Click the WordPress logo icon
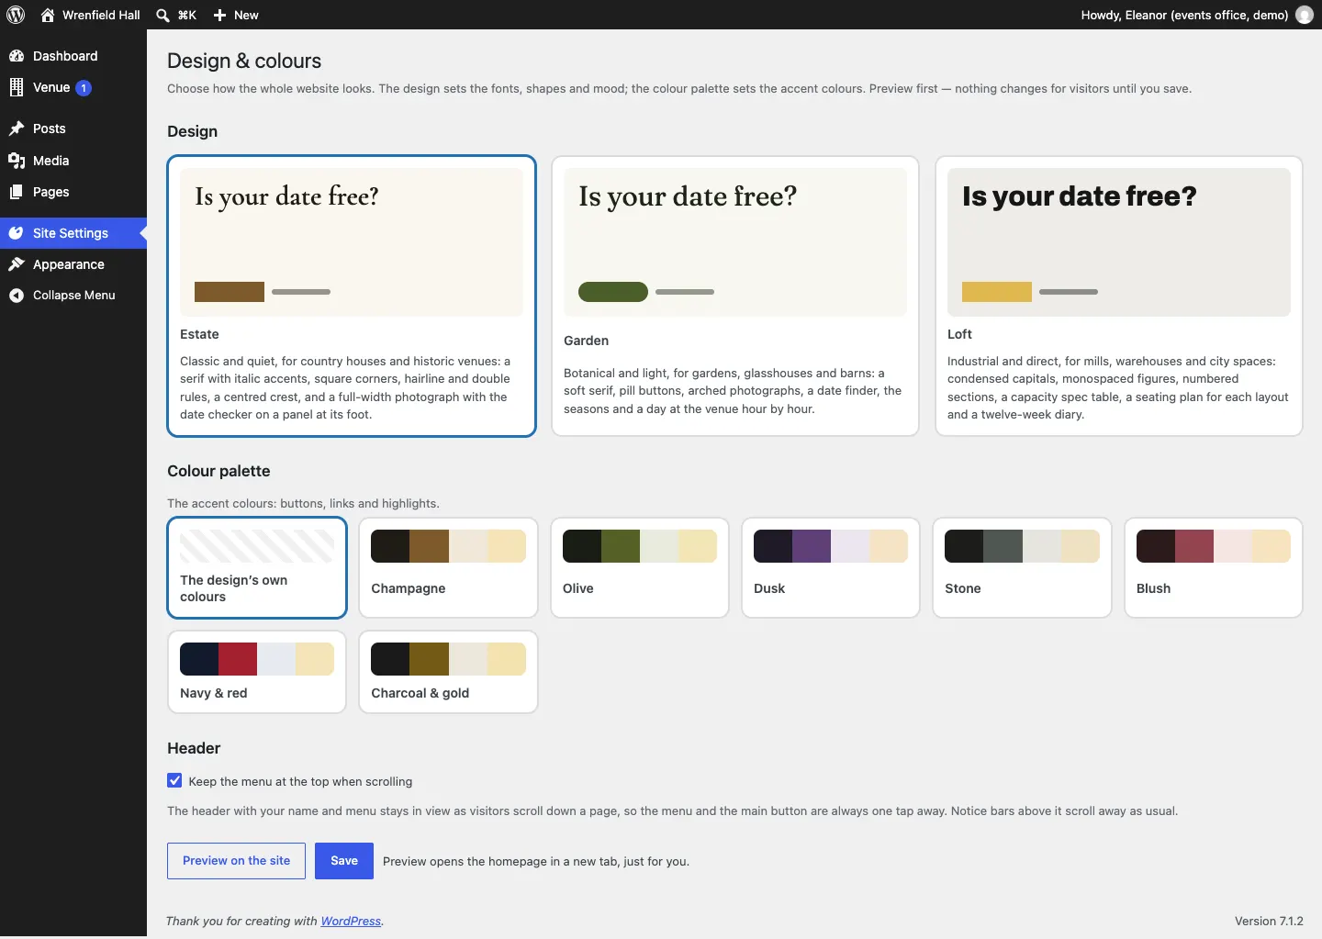The image size is (1322, 939). pyautogui.click(x=16, y=15)
